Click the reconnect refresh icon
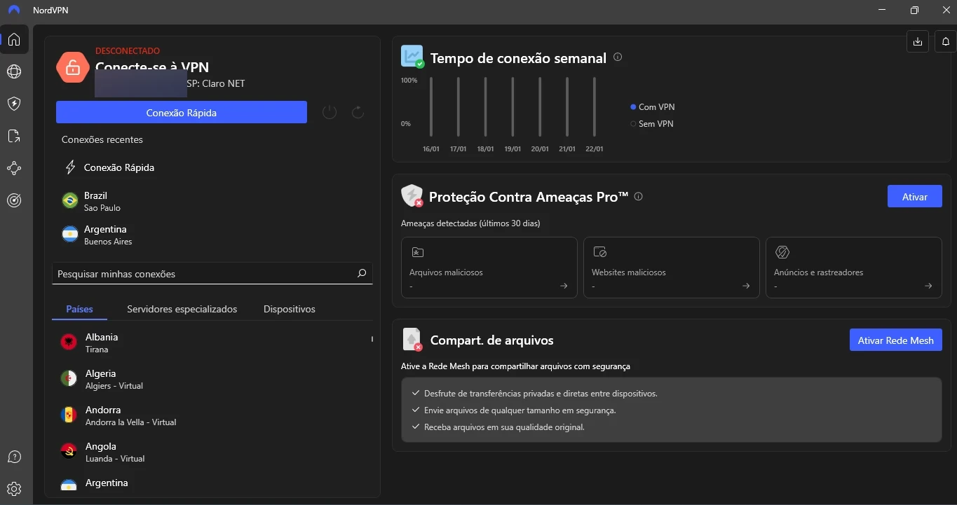 click(358, 112)
